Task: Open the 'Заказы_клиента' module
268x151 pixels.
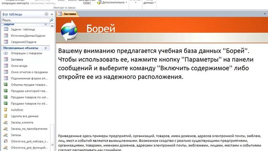Action: (22, 122)
